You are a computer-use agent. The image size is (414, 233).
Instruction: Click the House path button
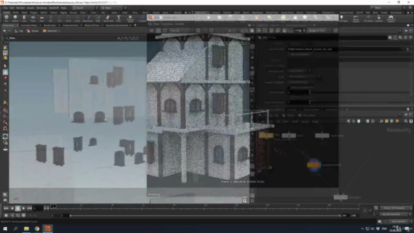[33, 31]
